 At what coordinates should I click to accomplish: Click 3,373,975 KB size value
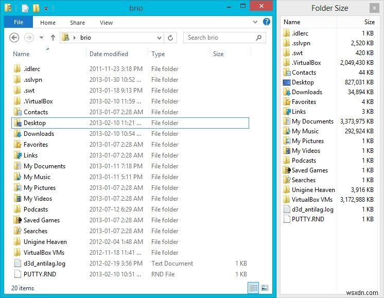(357, 121)
